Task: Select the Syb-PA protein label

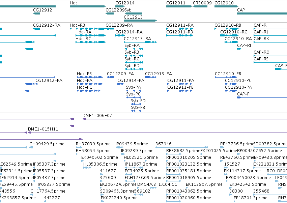Action: (x=134, y=87)
